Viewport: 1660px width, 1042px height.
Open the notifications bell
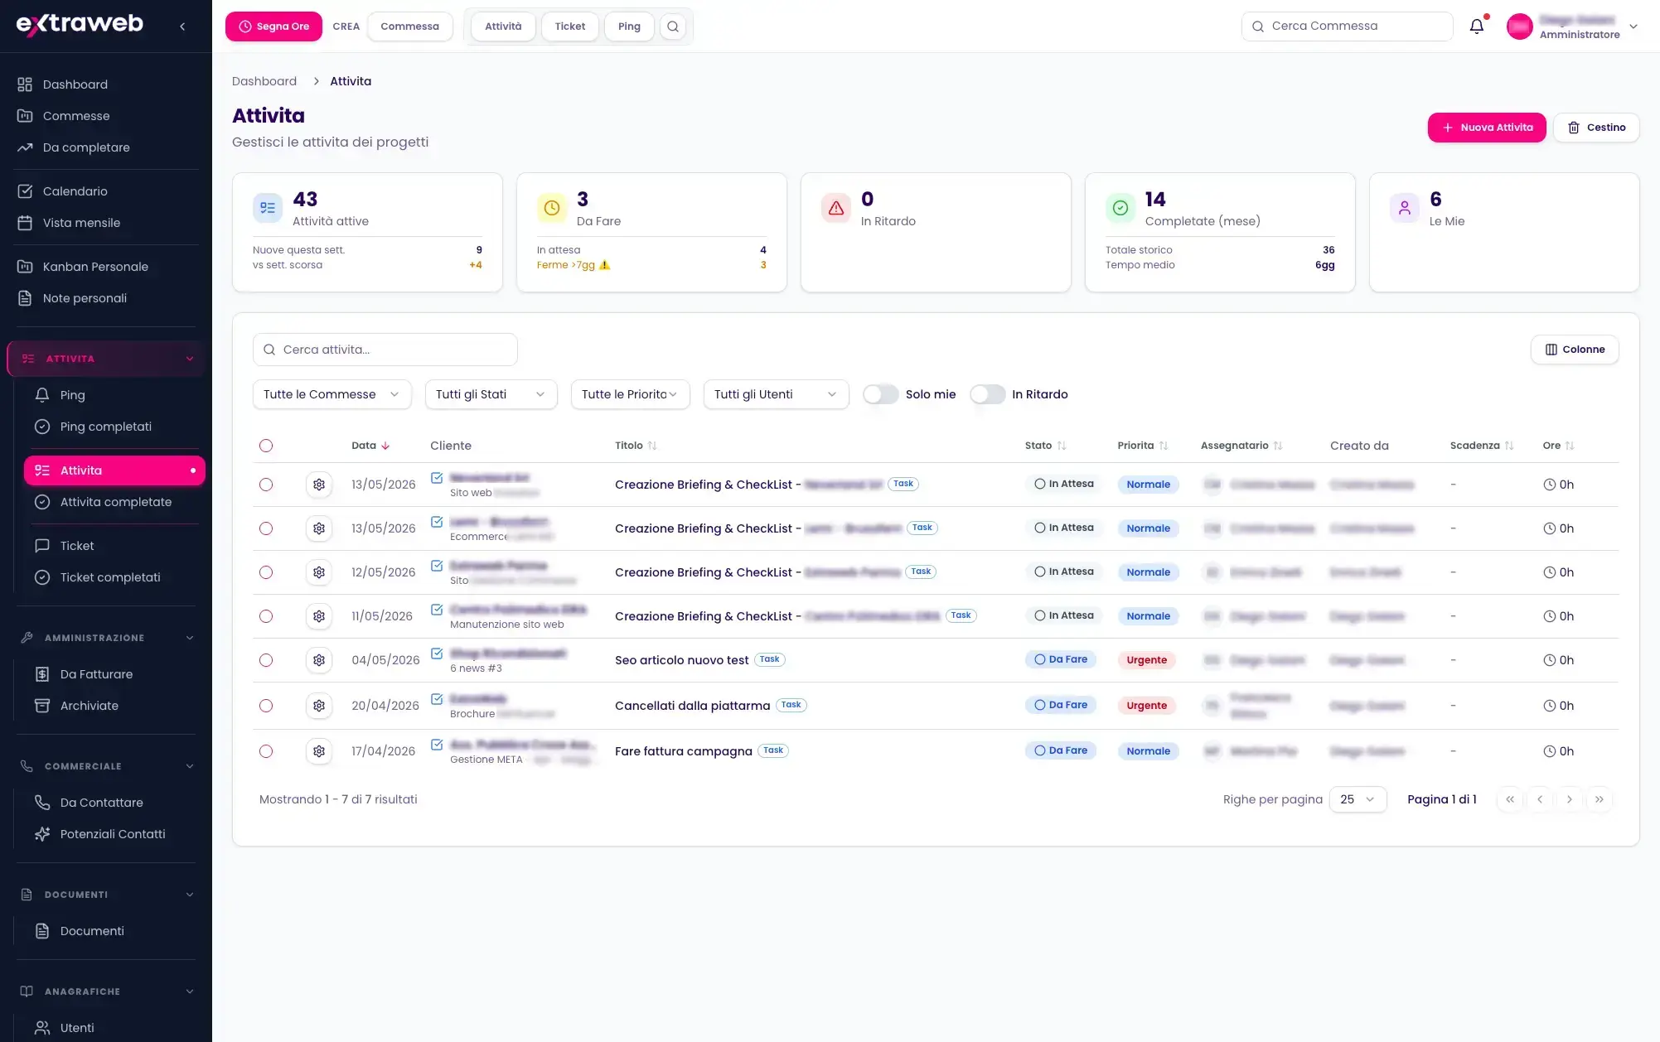pos(1476,27)
